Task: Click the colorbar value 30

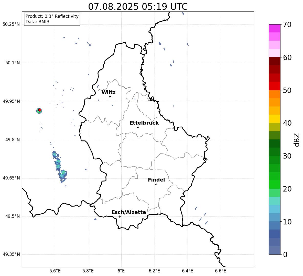Action: [x=287, y=156]
